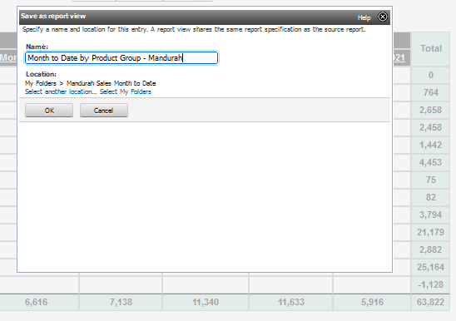The width and height of the screenshot is (456, 321).
Task: Select the 21,179 total cell
Action: pos(431,232)
